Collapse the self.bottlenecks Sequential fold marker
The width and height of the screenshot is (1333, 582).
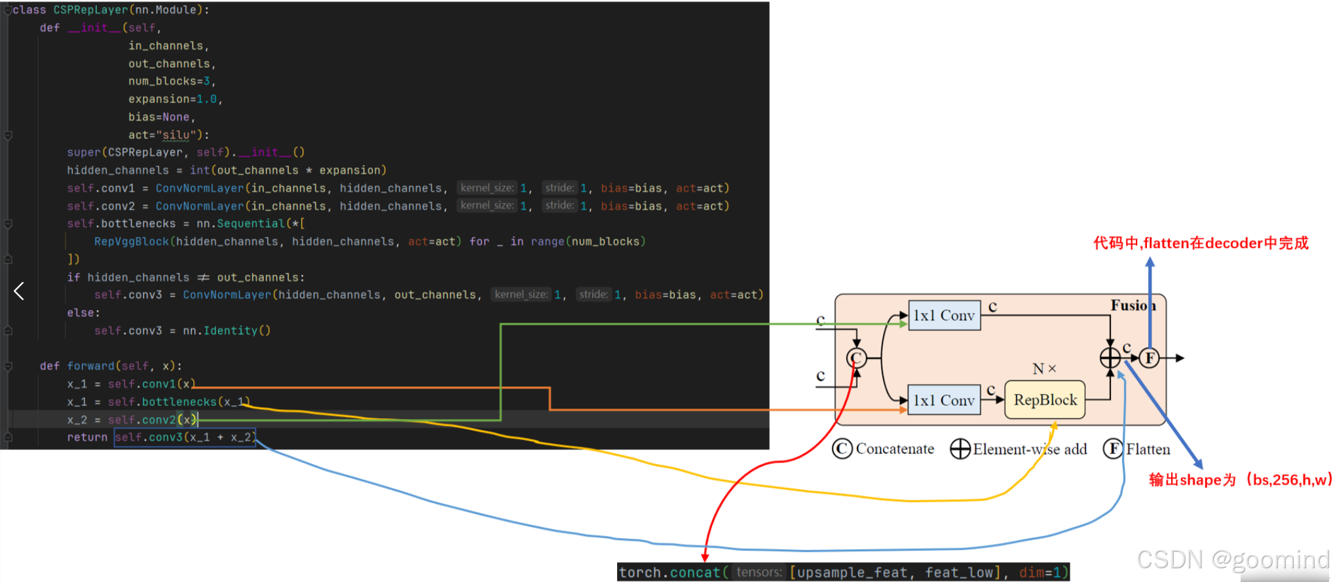pos(8,224)
